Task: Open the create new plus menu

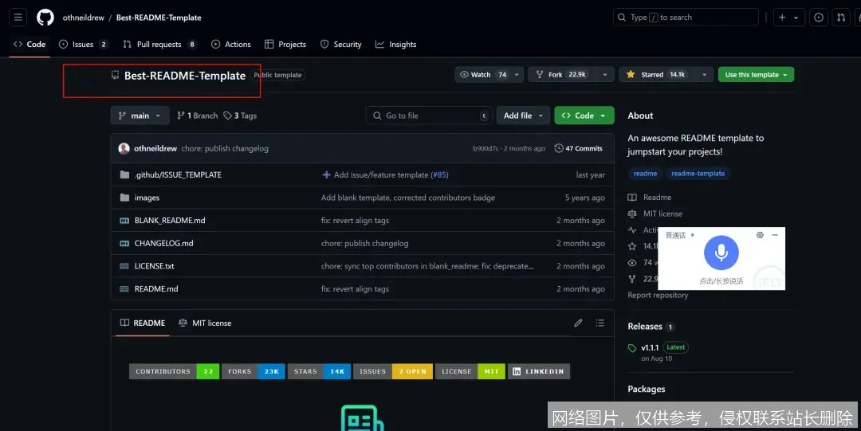Action: tap(788, 18)
